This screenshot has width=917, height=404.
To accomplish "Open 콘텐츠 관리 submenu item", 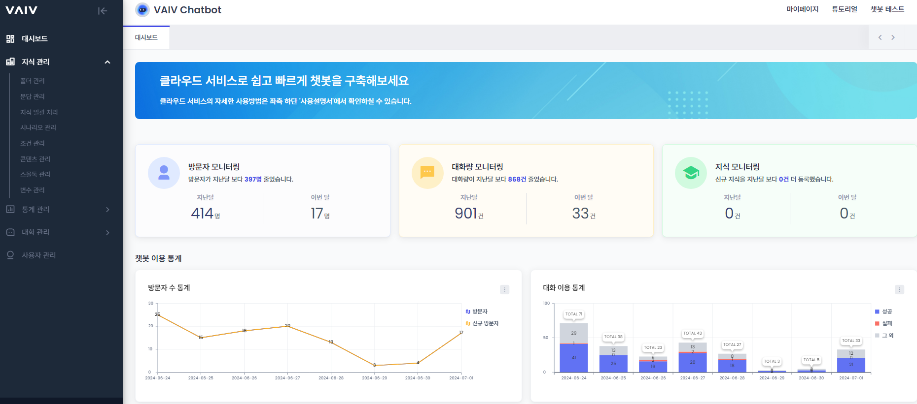I will 35,159.
